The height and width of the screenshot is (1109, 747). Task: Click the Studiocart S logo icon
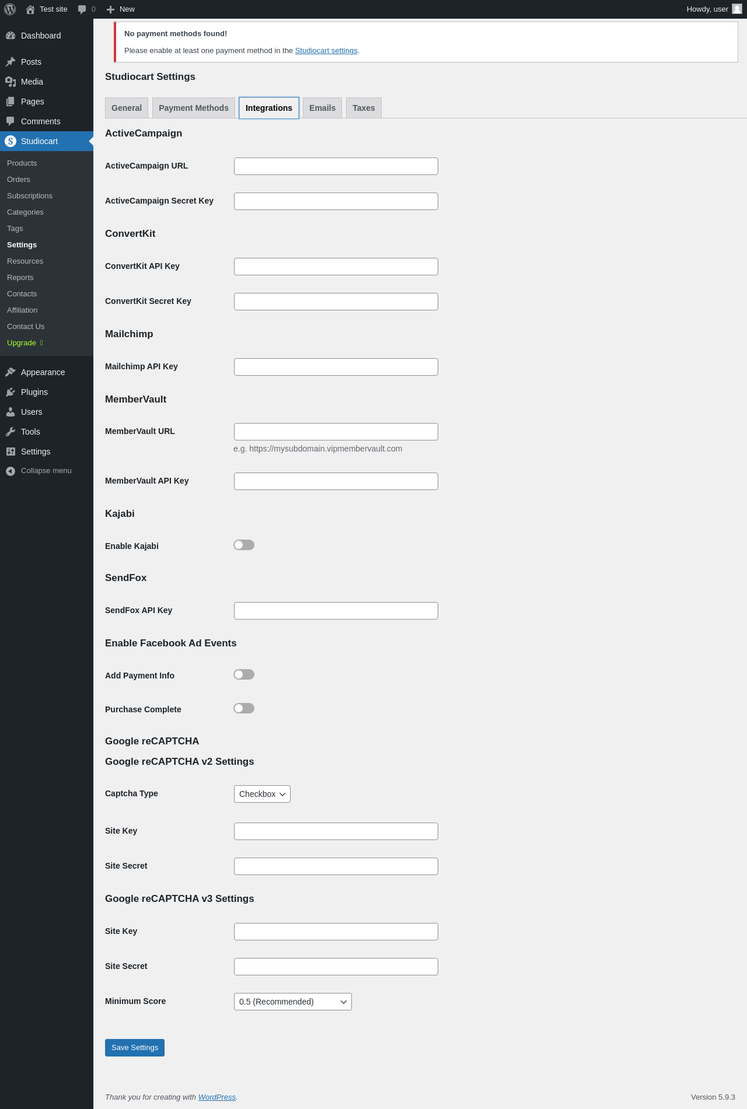pos(11,141)
